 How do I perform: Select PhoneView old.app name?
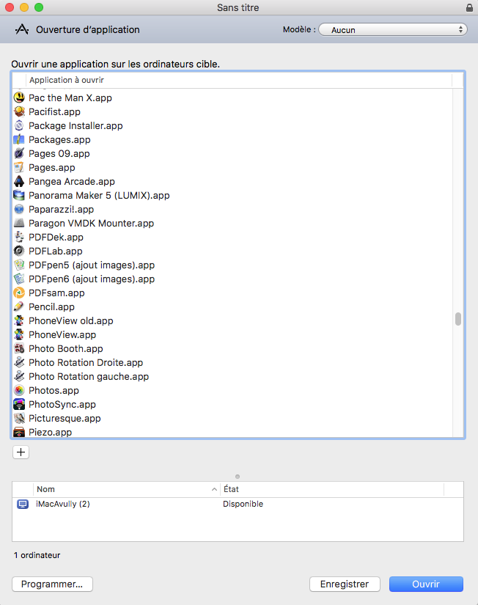click(70, 321)
